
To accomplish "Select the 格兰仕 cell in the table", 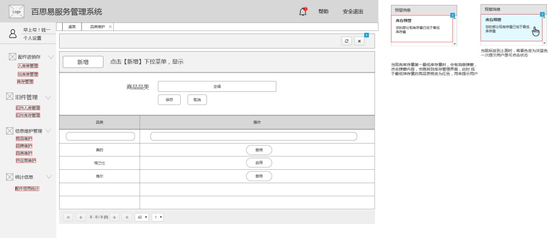I will pyautogui.click(x=100, y=163).
